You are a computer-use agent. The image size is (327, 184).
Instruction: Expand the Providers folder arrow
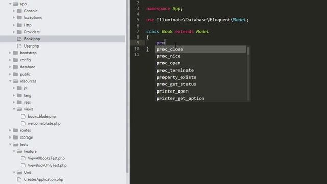point(14,32)
